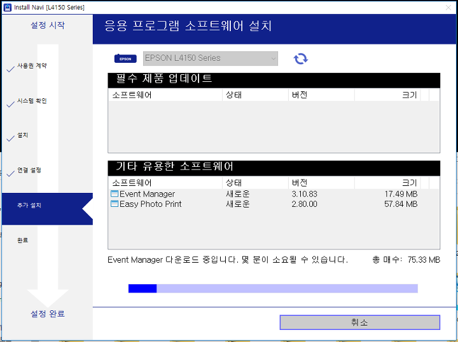This screenshot has width=458, height=342.
Task: Click the 설정 완료 label in sidebar
Action: coord(48,313)
